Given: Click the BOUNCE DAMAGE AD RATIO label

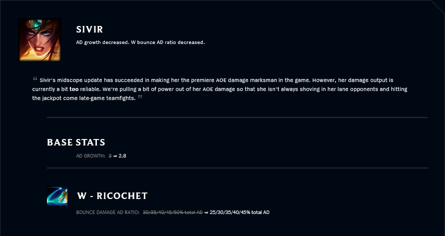Looking at the screenshot, I should tap(108, 212).
